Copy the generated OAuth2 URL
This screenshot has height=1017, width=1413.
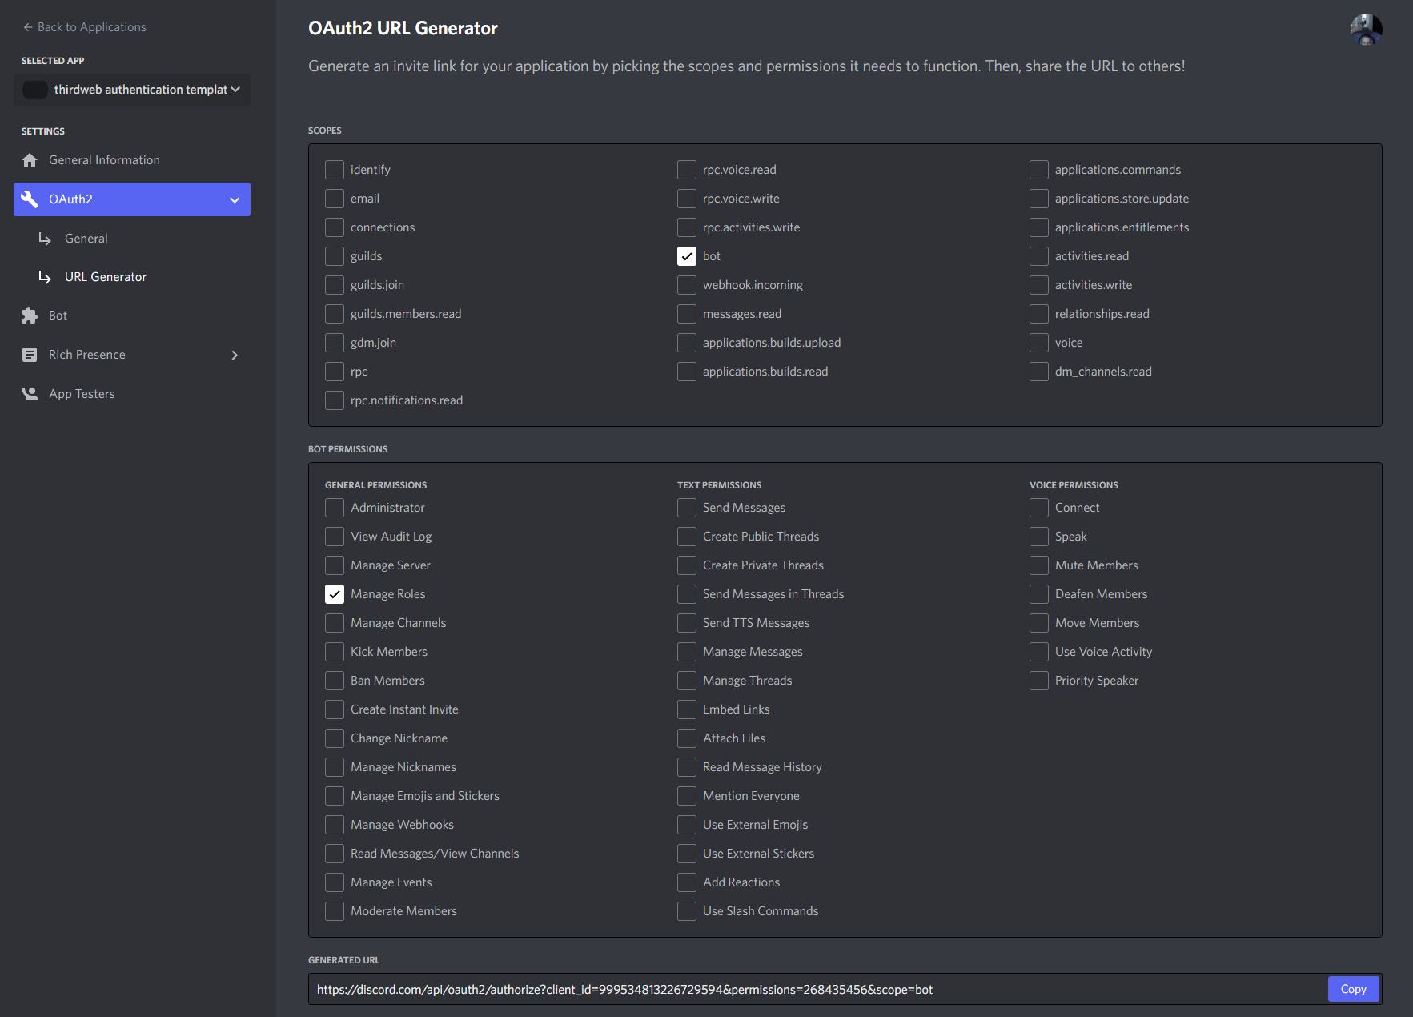point(1353,989)
